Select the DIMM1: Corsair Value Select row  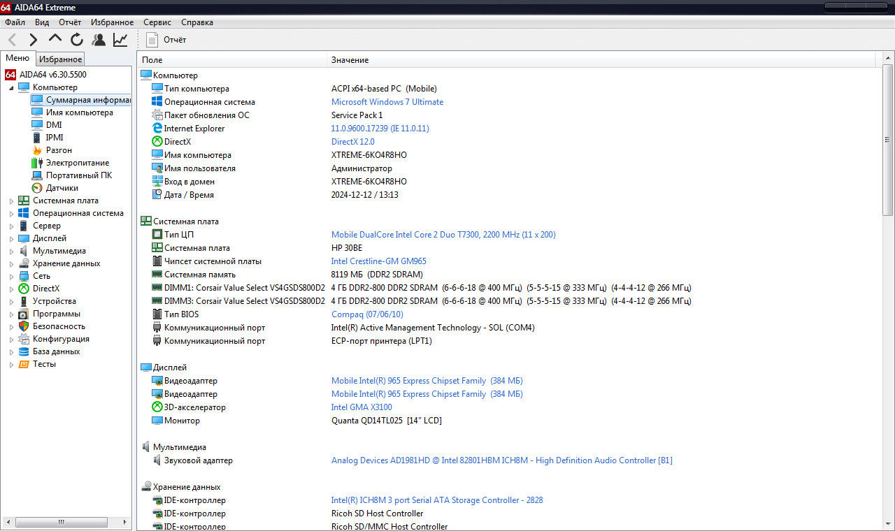click(x=509, y=288)
